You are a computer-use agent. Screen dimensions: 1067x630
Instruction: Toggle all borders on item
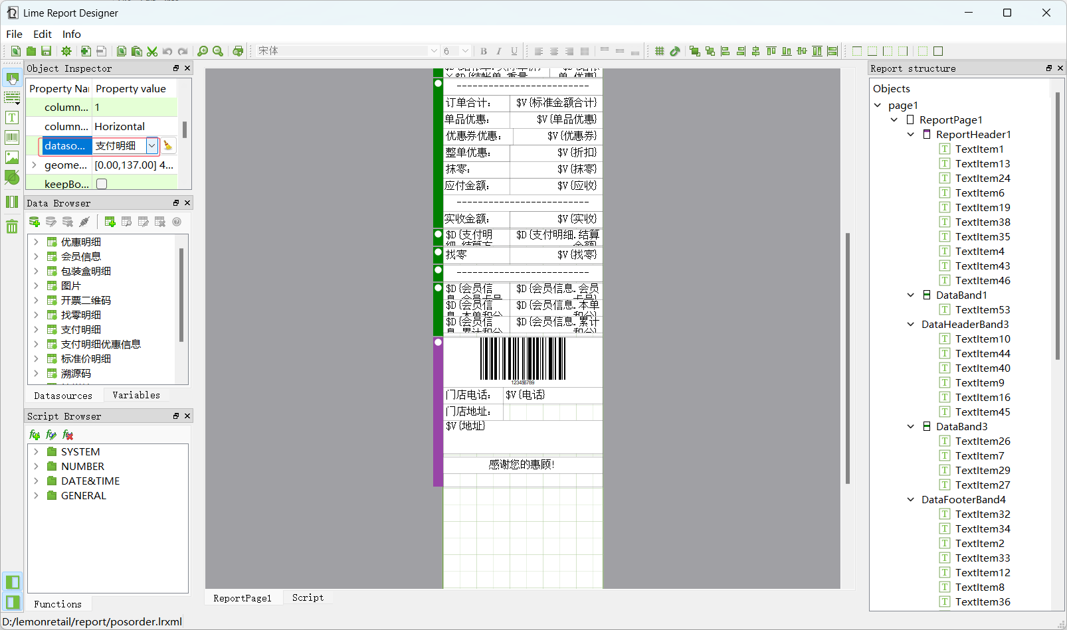(938, 51)
